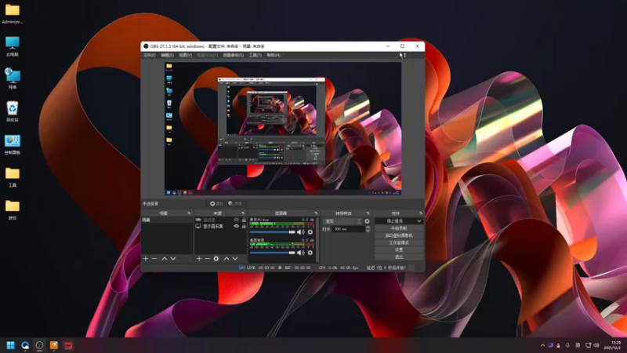Toggle 工作室模式 studio mode button
Image resolution: width=627 pixels, height=353 pixels.
(399, 242)
